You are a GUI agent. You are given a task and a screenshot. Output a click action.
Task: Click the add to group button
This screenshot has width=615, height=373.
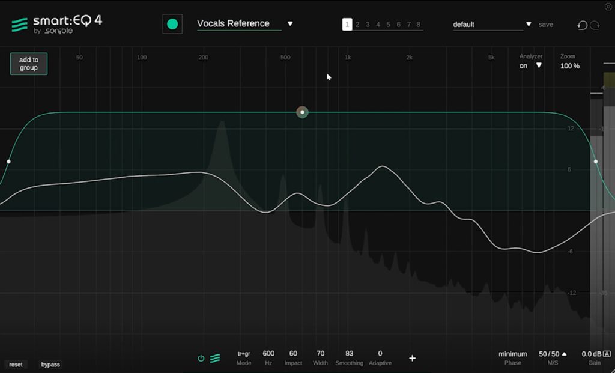[x=28, y=62]
